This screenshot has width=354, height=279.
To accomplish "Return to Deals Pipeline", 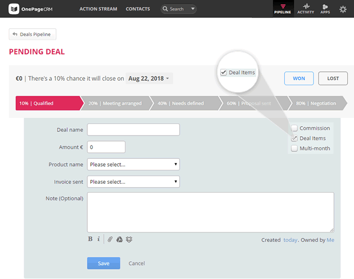I will (33, 34).
